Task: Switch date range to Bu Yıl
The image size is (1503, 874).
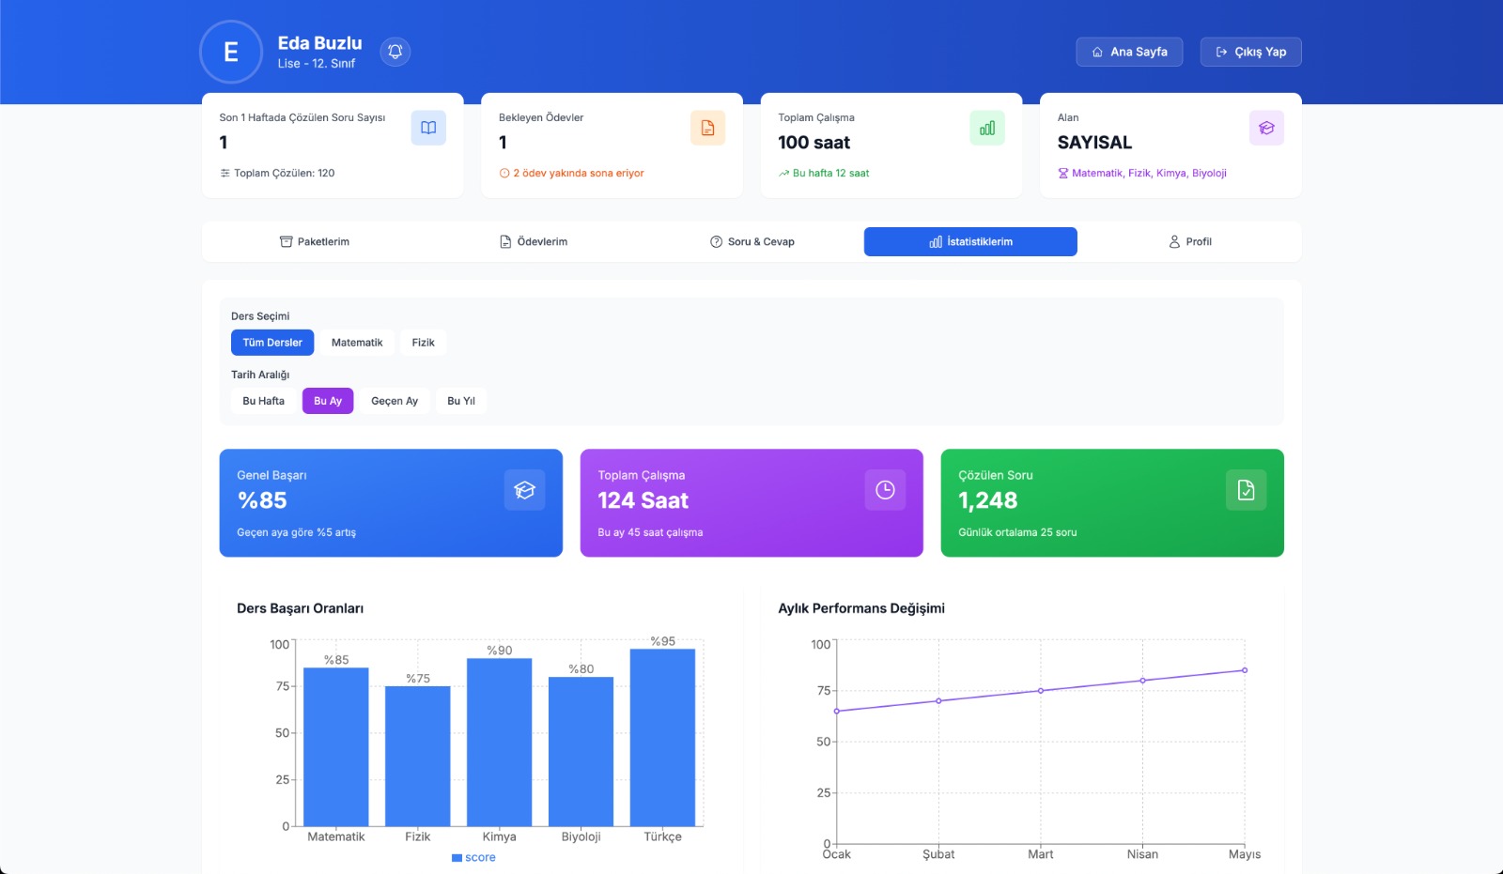Action: (460, 401)
